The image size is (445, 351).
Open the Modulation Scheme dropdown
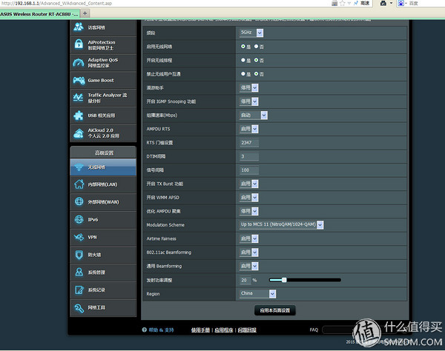[x=282, y=224]
